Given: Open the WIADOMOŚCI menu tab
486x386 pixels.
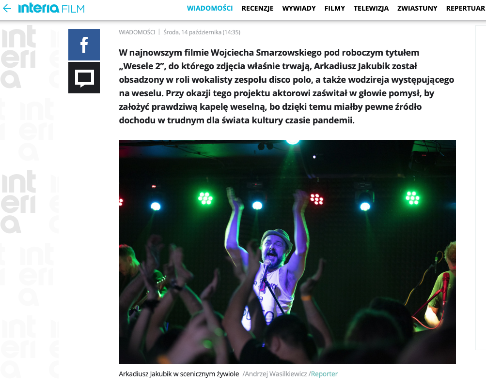Looking at the screenshot, I should (209, 8).
